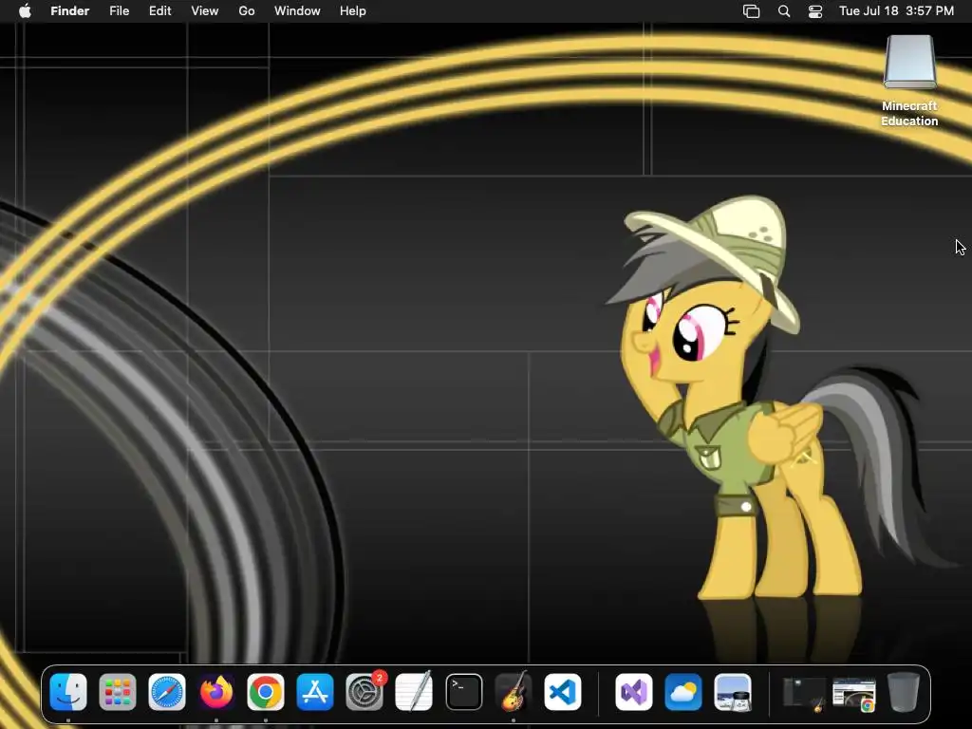
Task: Open Terminal from the Dock
Action: (463, 692)
